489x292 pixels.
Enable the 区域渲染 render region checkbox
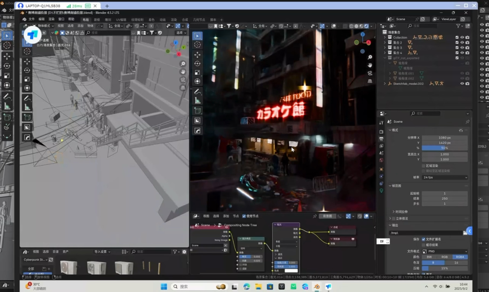tap(423, 166)
